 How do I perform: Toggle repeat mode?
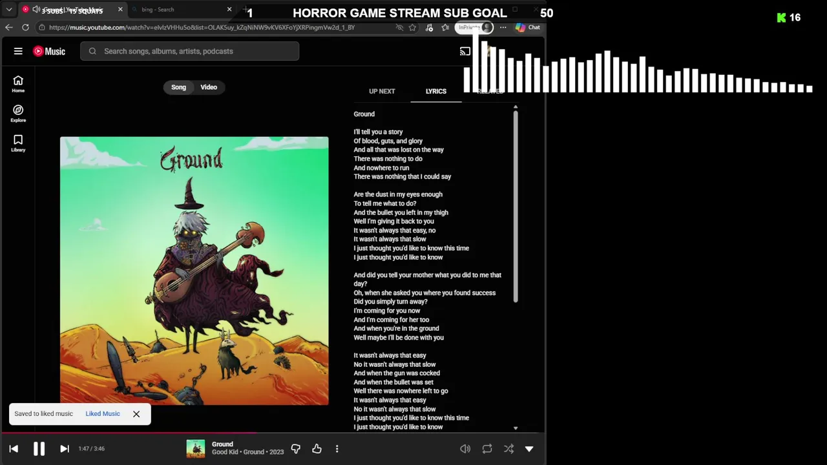pyautogui.click(x=487, y=449)
